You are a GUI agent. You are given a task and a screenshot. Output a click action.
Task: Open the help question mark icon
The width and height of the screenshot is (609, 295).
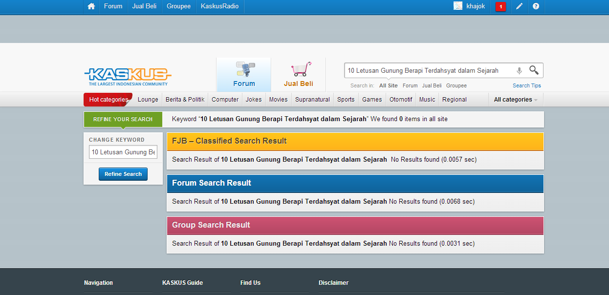click(x=536, y=6)
